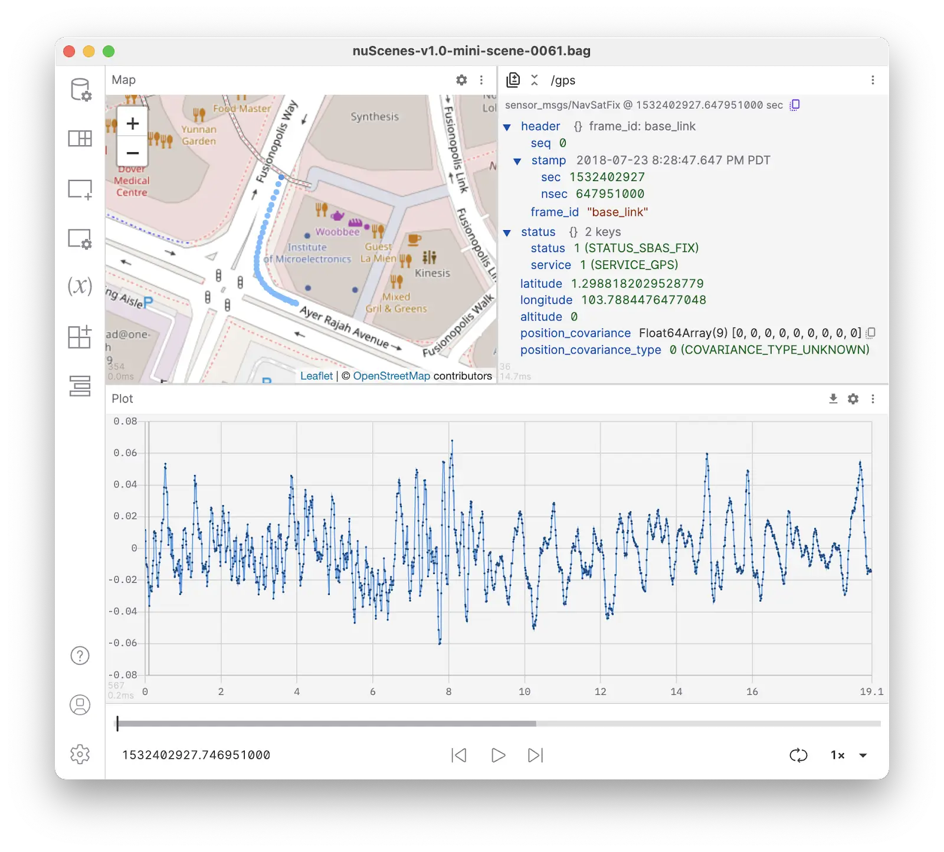The width and height of the screenshot is (944, 852).
Task: Collapse the header tree node
Action: pyautogui.click(x=507, y=127)
